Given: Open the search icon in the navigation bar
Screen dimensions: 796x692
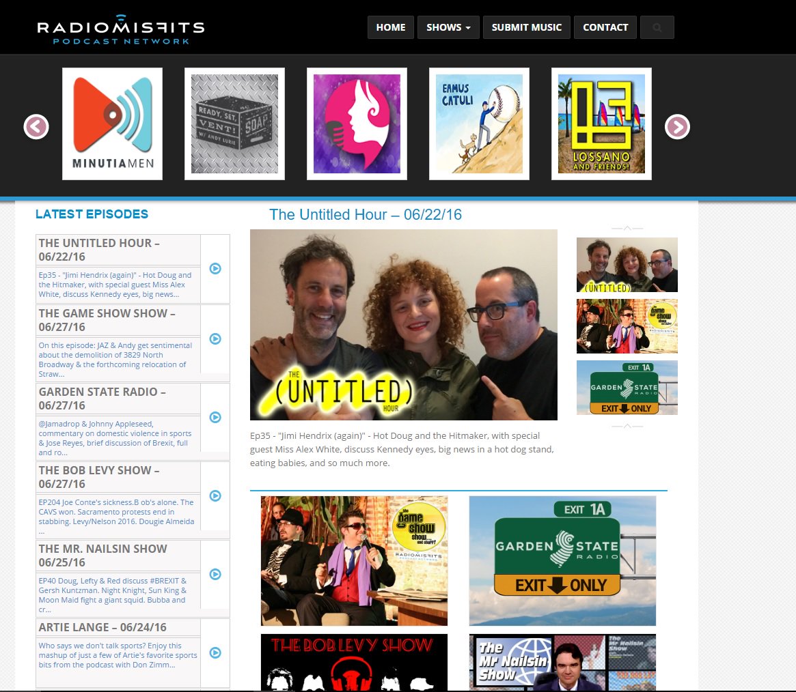Looking at the screenshot, I should [x=657, y=27].
